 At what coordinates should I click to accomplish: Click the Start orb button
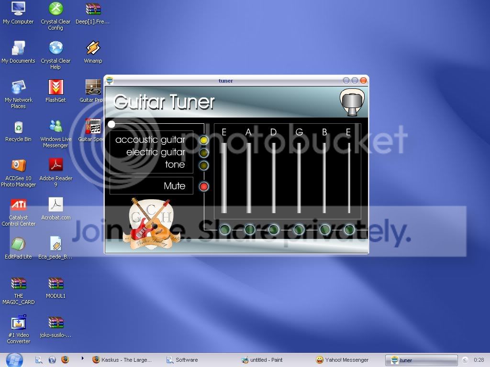pos(14,360)
